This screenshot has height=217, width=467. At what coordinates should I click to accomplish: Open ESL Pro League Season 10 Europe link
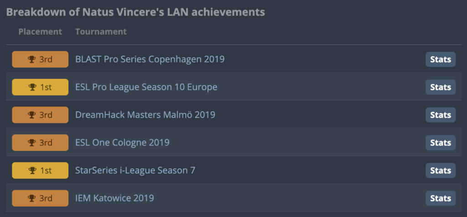(146, 87)
